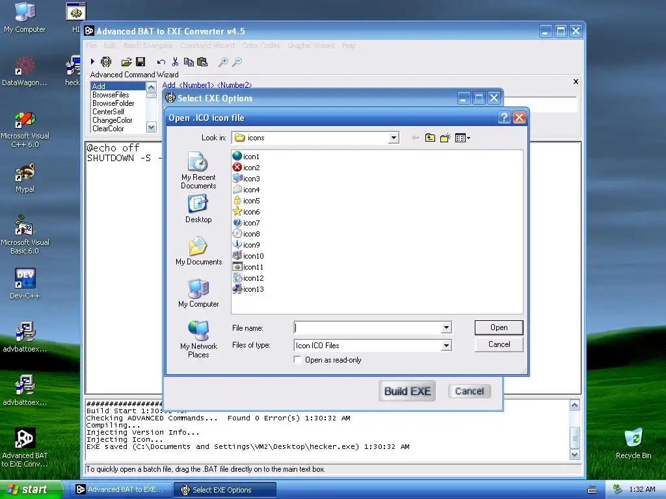Click the File name input field

pos(368,327)
